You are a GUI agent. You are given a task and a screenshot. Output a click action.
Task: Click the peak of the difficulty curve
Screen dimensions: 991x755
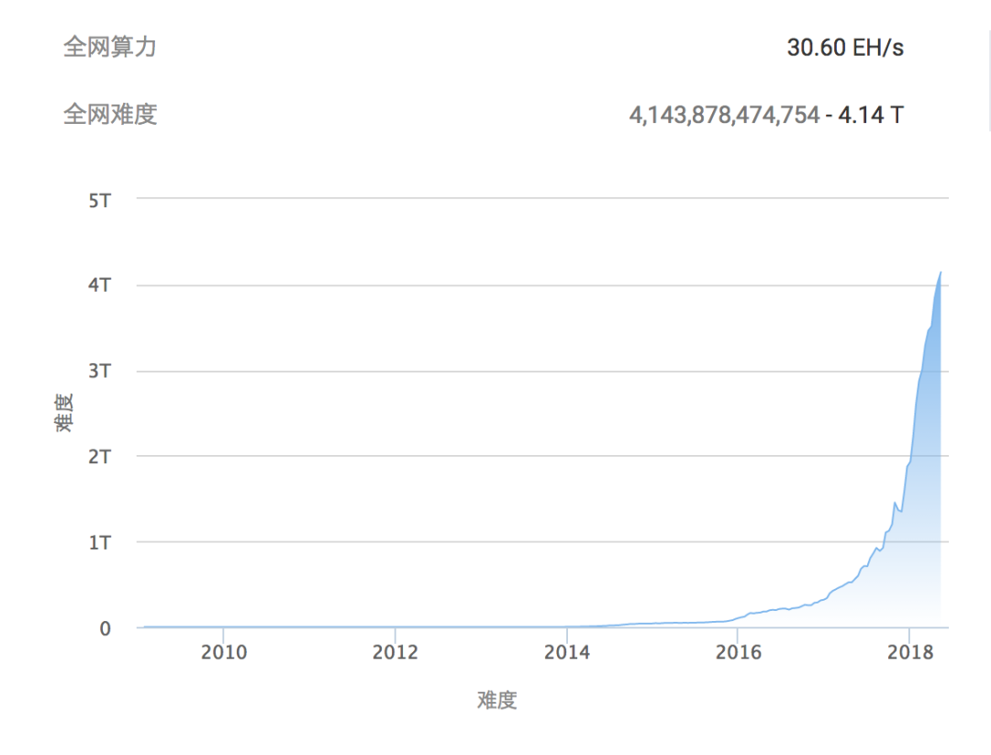[941, 273]
